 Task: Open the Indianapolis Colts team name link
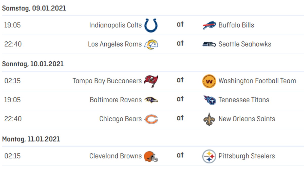point(116,25)
